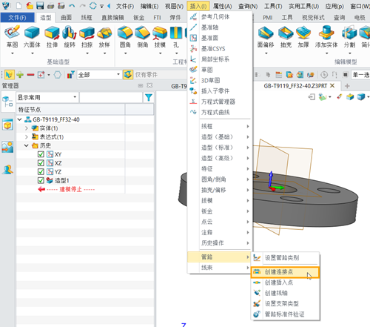Choose 创建连接点 from submenu
The height and width of the screenshot is (327, 370).
tap(285, 272)
